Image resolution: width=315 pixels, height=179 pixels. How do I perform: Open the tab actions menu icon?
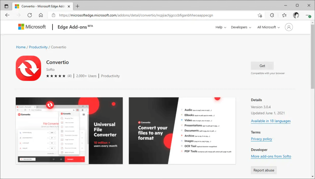click(6, 6)
